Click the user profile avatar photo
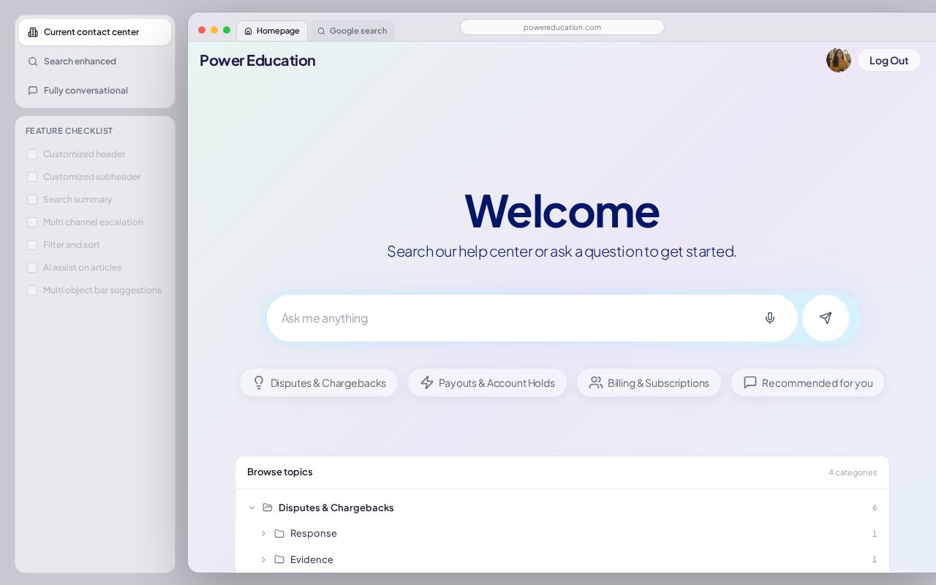Viewport: 936px width, 585px height. (839, 60)
